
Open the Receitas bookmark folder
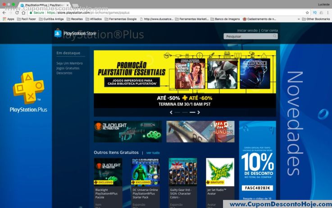click(74, 19)
